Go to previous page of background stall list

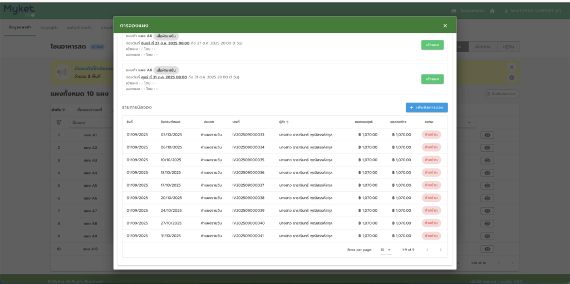click(499, 263)
